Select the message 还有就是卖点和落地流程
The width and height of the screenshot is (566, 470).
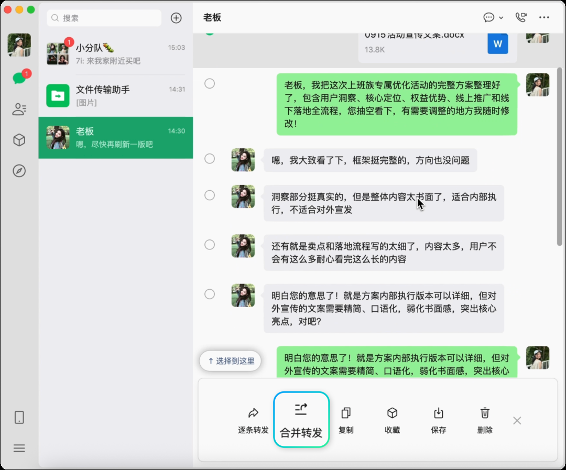coord(210,245)
